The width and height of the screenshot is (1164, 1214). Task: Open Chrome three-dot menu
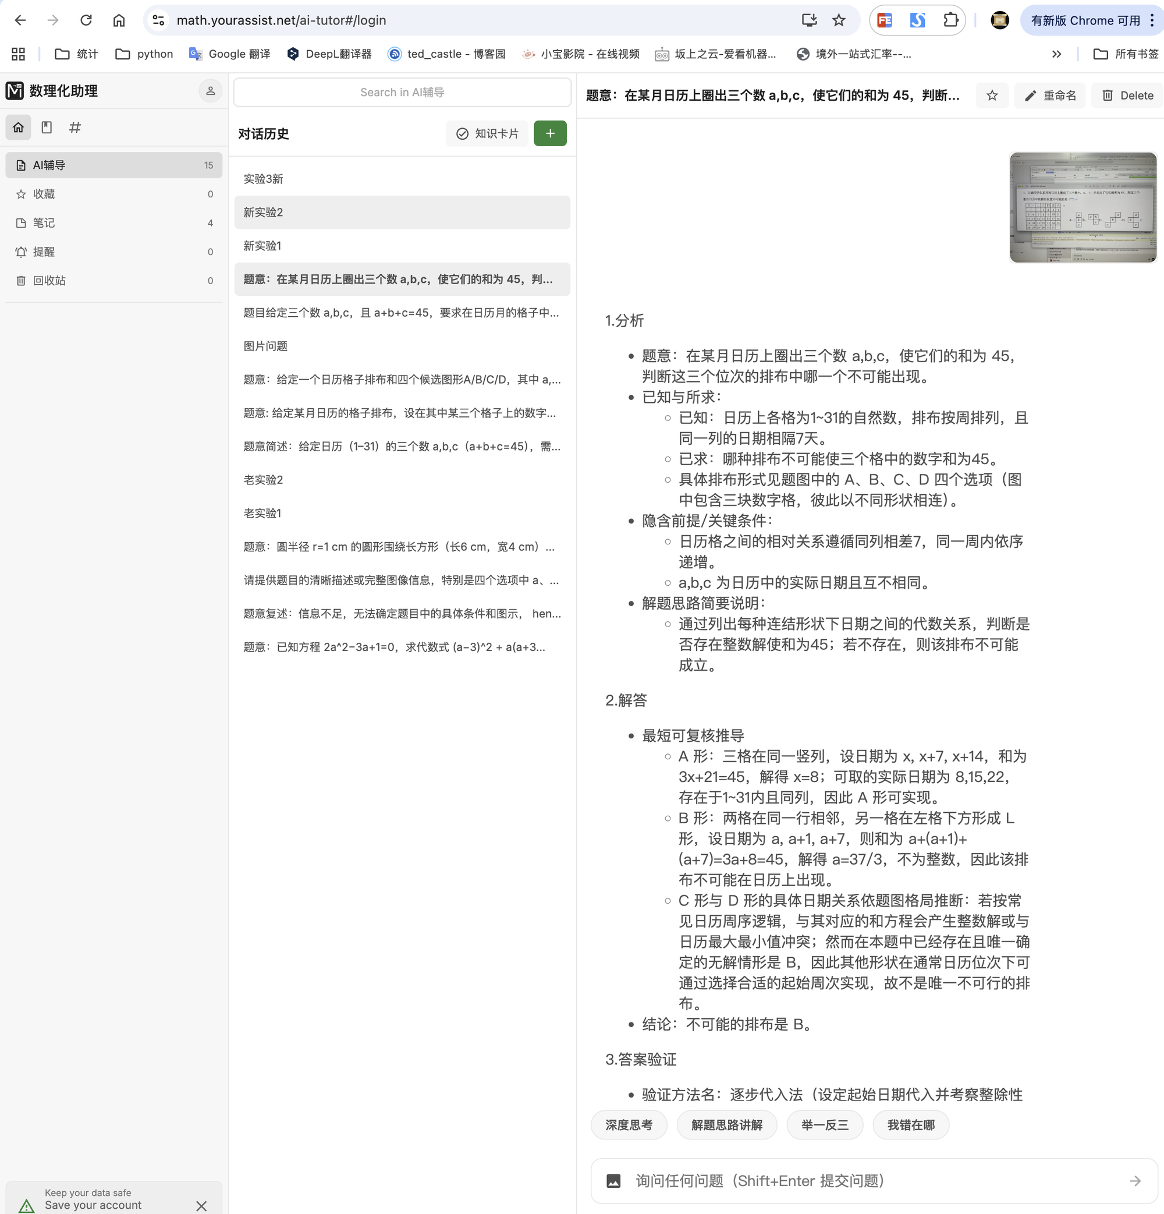coord(1152,20)
